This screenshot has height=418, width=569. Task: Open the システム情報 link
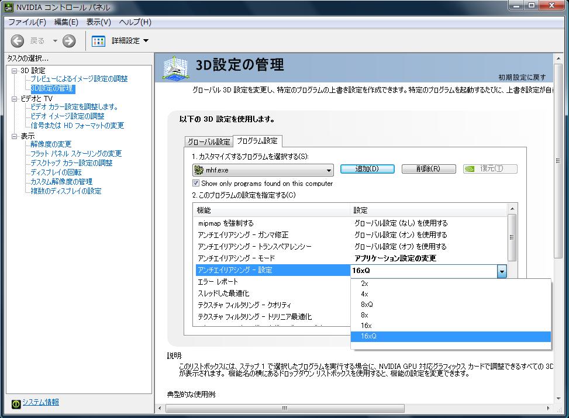(x=41, y=402)
